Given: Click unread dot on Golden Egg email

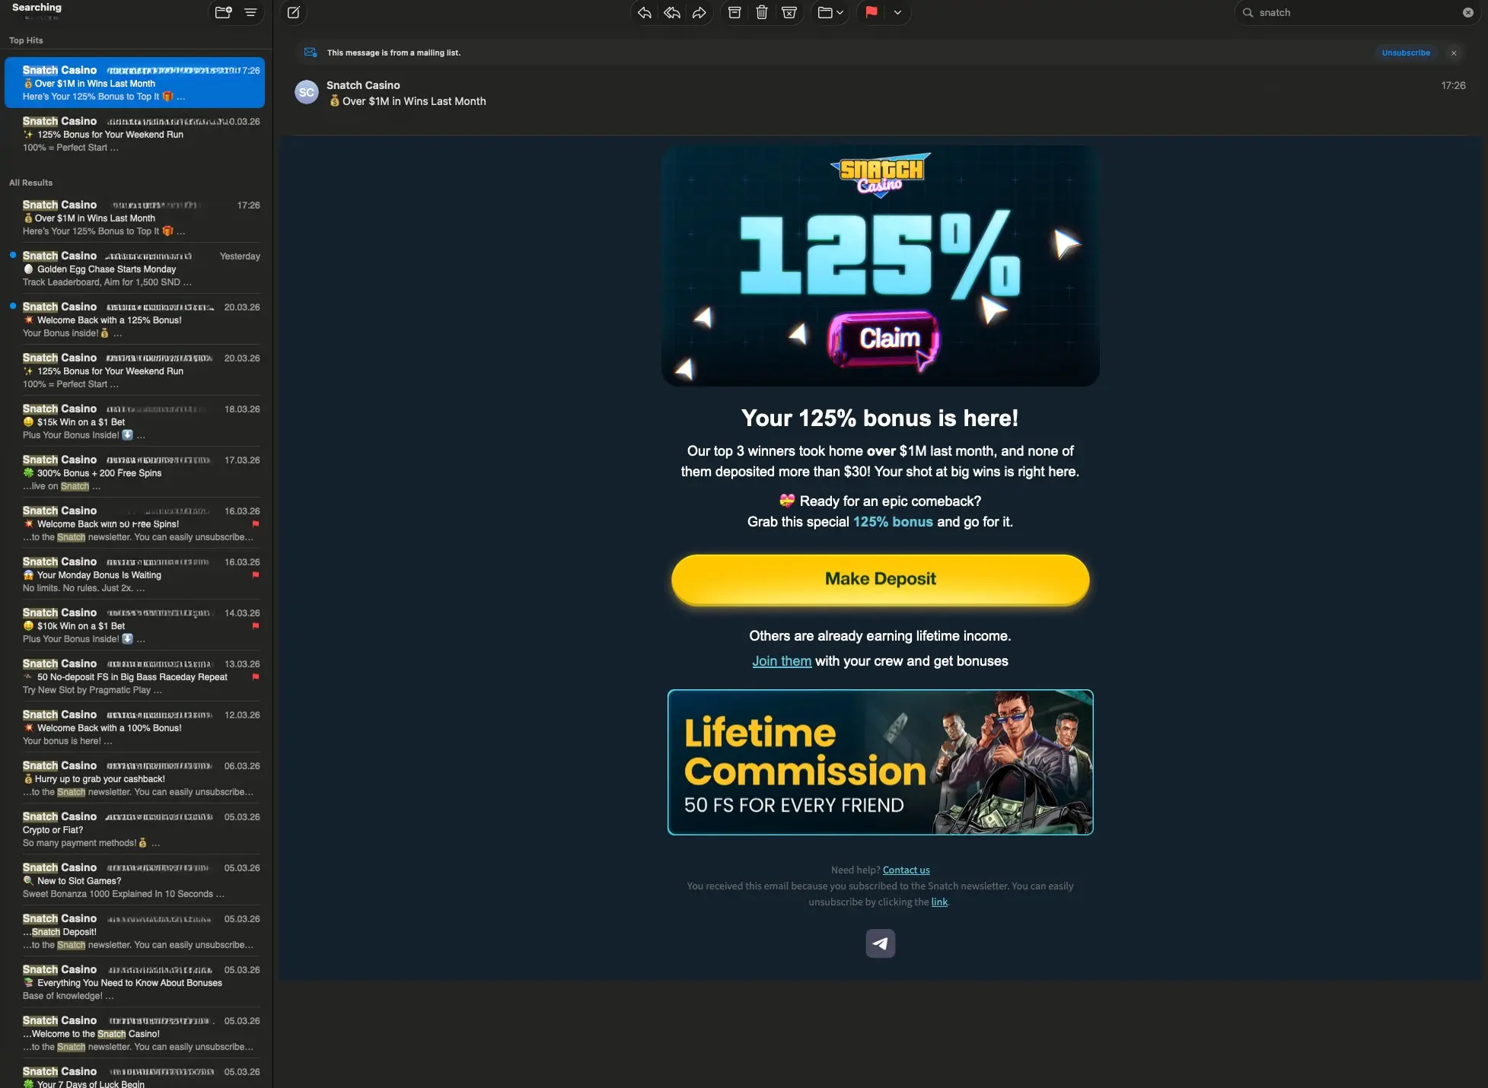Looking at the screenshot, I should point(13,255).
